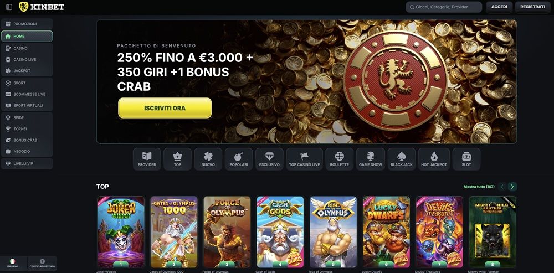The height and width of the screenshot is (273, 554).
Task: Open the Mostra tutto (107) link
Action: click(479, 187)
